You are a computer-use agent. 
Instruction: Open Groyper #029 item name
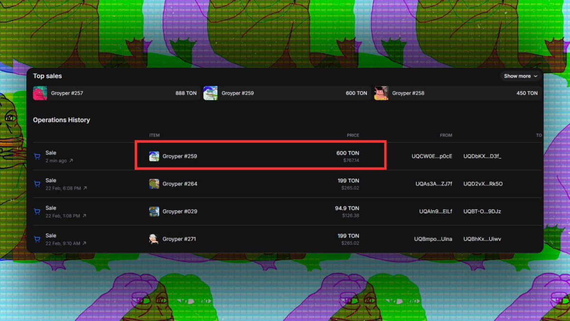point(180,211)
